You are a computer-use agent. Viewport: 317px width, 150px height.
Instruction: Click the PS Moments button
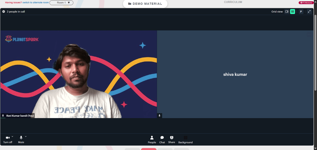tap(306, 3)
